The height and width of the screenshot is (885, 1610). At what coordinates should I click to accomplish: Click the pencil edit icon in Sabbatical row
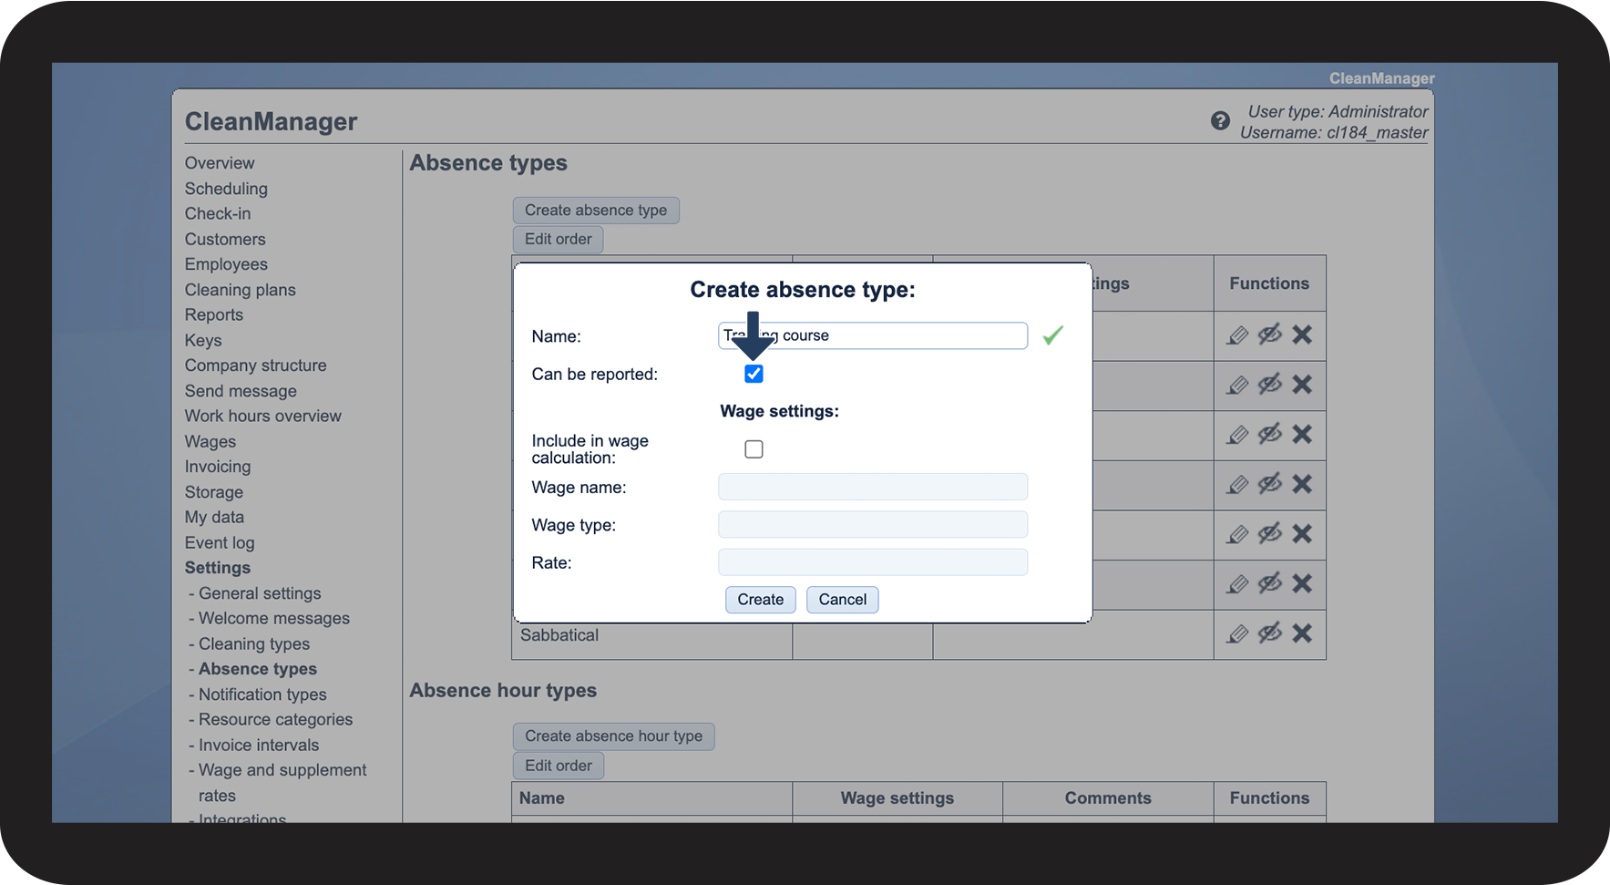click(1237, 633)
